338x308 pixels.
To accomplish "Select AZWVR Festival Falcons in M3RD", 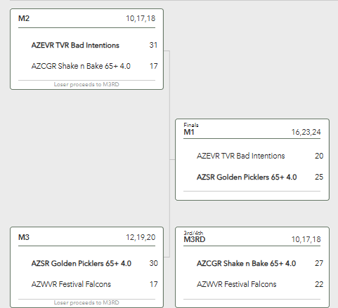I will tap(237, 284).
